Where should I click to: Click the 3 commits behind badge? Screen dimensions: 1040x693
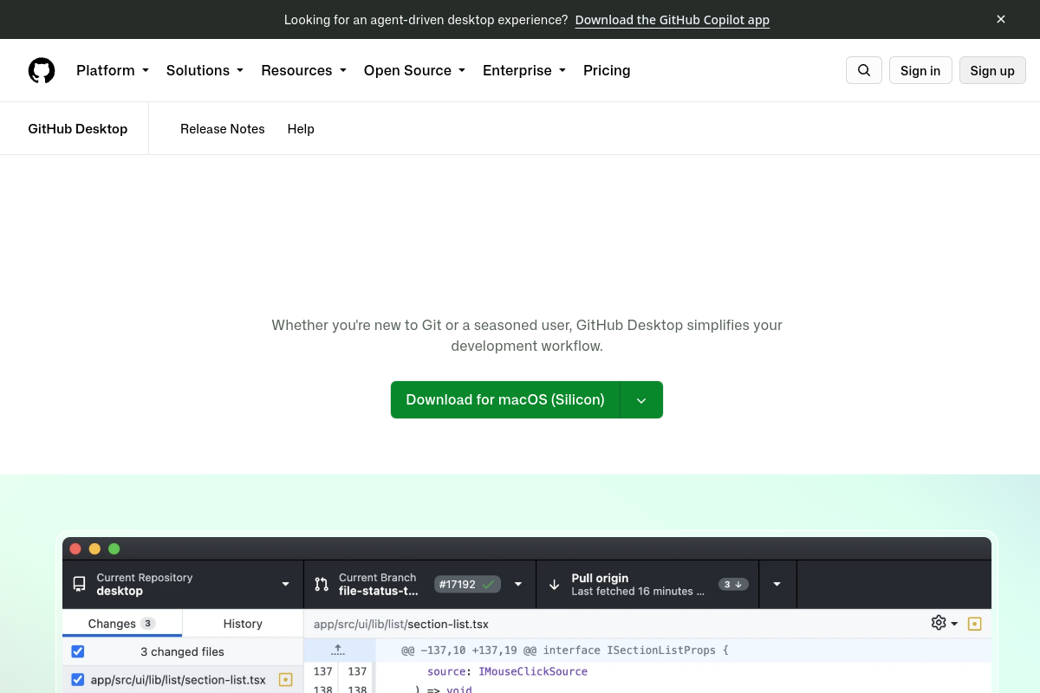[733, 584]
